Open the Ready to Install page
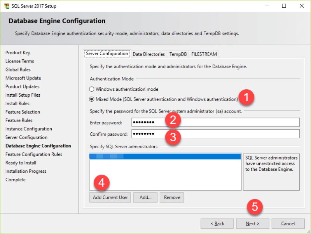The image size is (311, 234). (21, 163)
